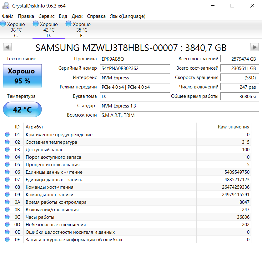Click status dot for attribute 0E
Image resolution: width=262 pixels, height=270 pixels.
[x=7, y=232]
